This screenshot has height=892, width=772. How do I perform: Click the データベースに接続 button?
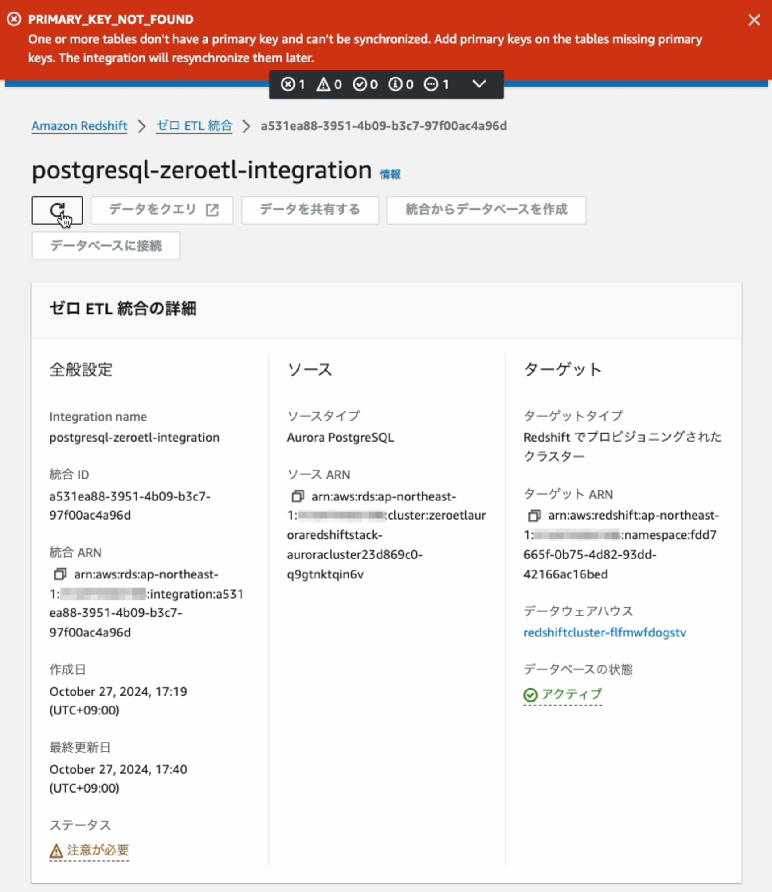pyautogui.click(x=106, y=246)
